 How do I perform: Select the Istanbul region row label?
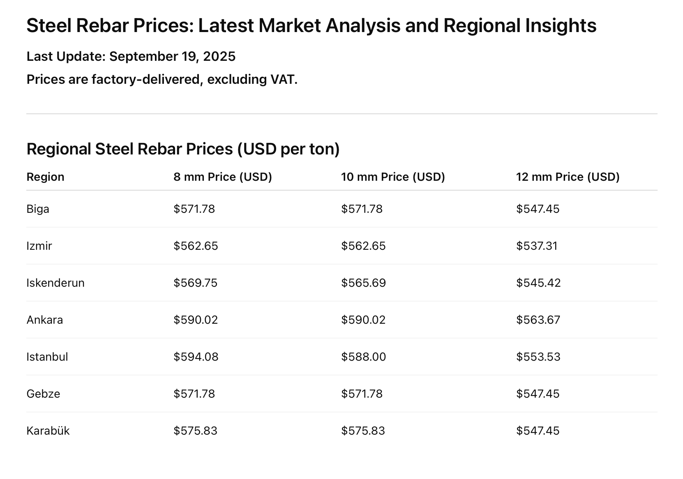[47, 357]
